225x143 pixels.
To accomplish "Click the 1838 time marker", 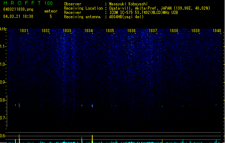I will (x=174, y=31).
